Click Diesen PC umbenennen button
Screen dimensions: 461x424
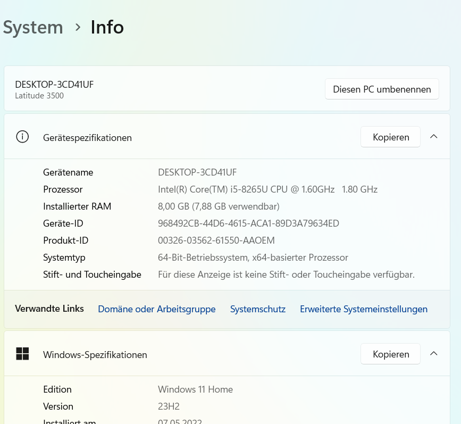pyautogui.click(x=382, y=89)
